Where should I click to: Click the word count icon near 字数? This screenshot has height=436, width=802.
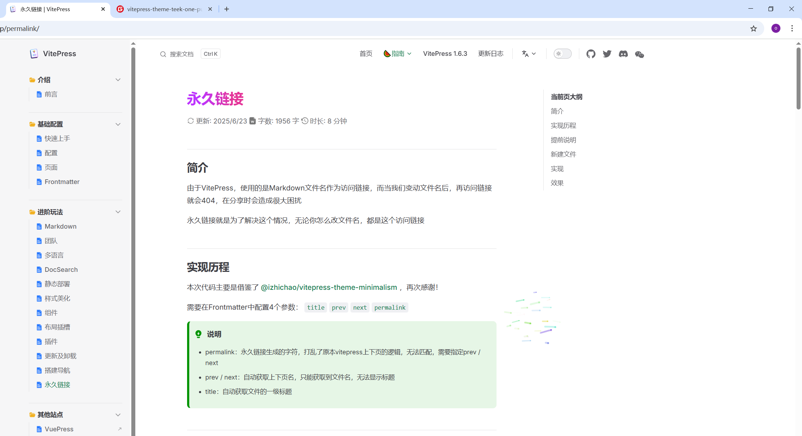click(253, 121)
